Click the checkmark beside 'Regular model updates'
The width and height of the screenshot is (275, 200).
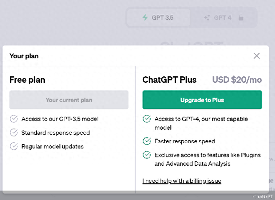point(14,146)
